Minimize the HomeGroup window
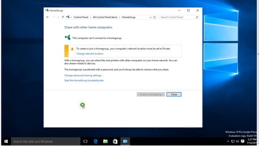Viewport: 259px width, 146px height. [179, 10]
